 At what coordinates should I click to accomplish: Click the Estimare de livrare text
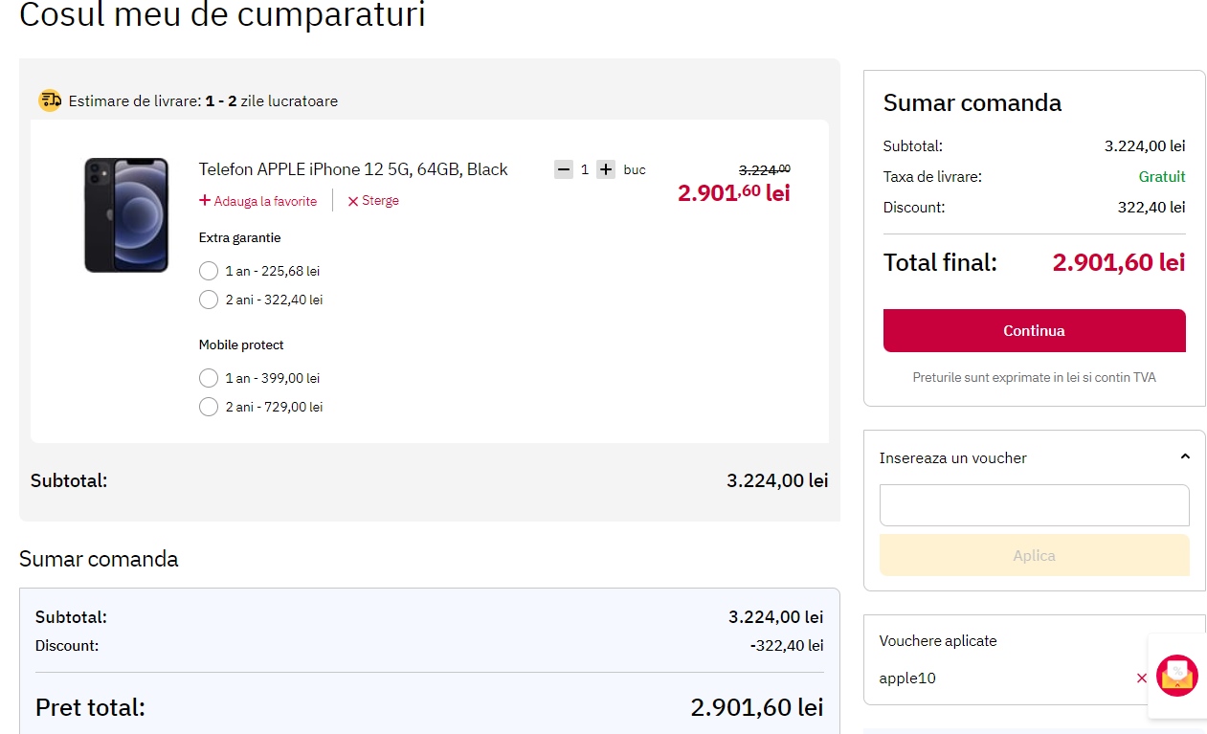pos(203,100)
